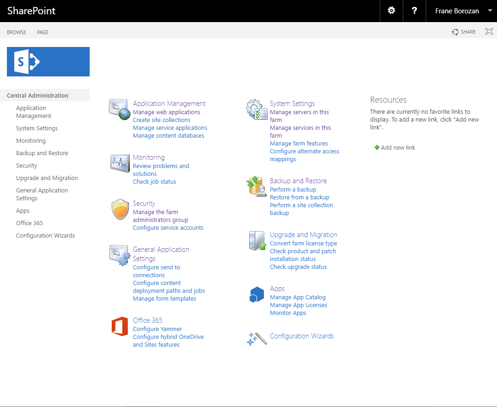Image resolution: width=497 pixels, height=407 pixels.
Task: Click Manage App Catalog link
Action: [x=297, y=297]
